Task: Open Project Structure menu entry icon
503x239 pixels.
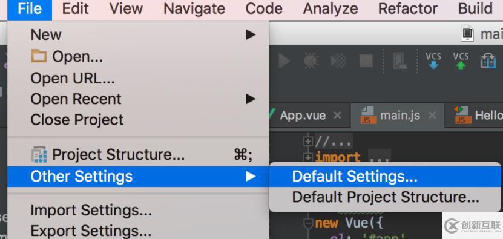Action: [39, 155]
